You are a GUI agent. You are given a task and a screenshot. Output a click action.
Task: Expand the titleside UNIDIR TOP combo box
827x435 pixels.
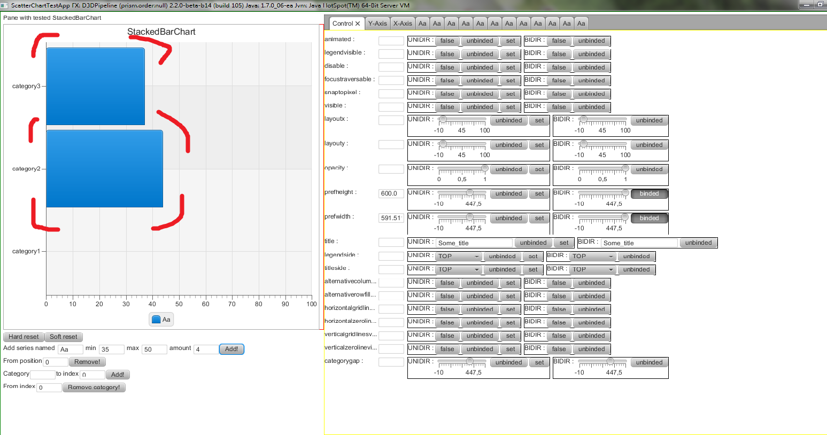tap(459, 269)
